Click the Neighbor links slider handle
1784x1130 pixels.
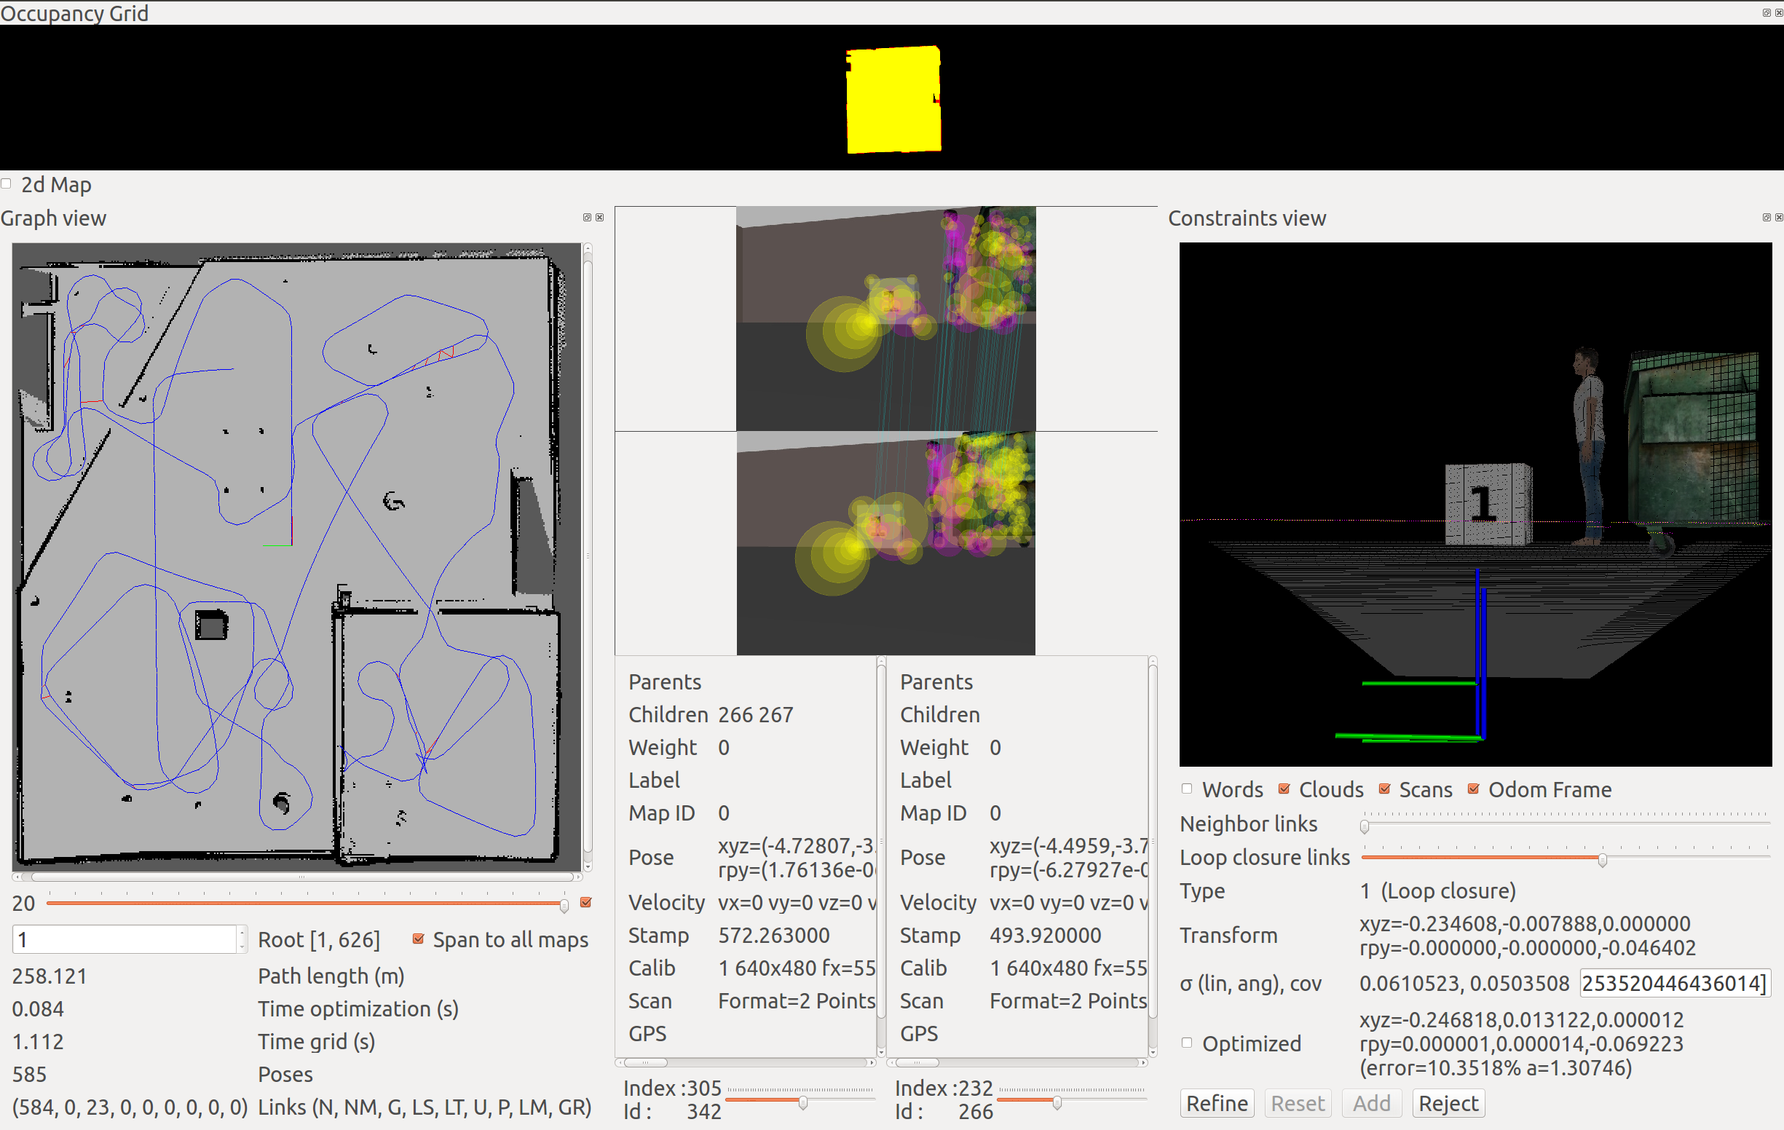[x=1365, y=826]
